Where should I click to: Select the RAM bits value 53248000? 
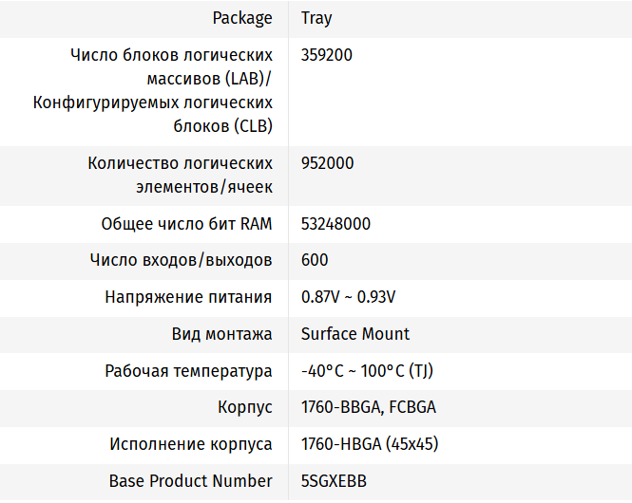335,224
